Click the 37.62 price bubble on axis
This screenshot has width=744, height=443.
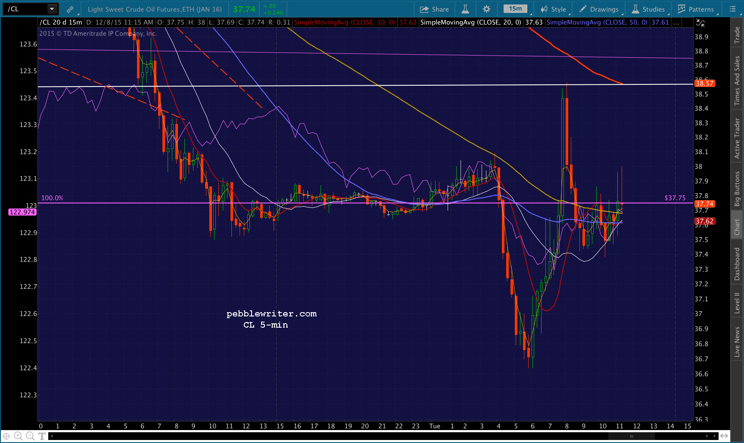pos(704,221)
